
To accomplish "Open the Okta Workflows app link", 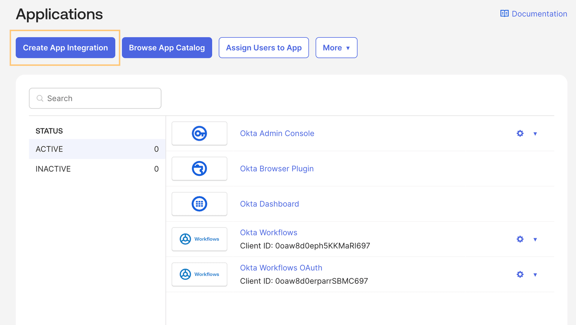I will 268,232.
